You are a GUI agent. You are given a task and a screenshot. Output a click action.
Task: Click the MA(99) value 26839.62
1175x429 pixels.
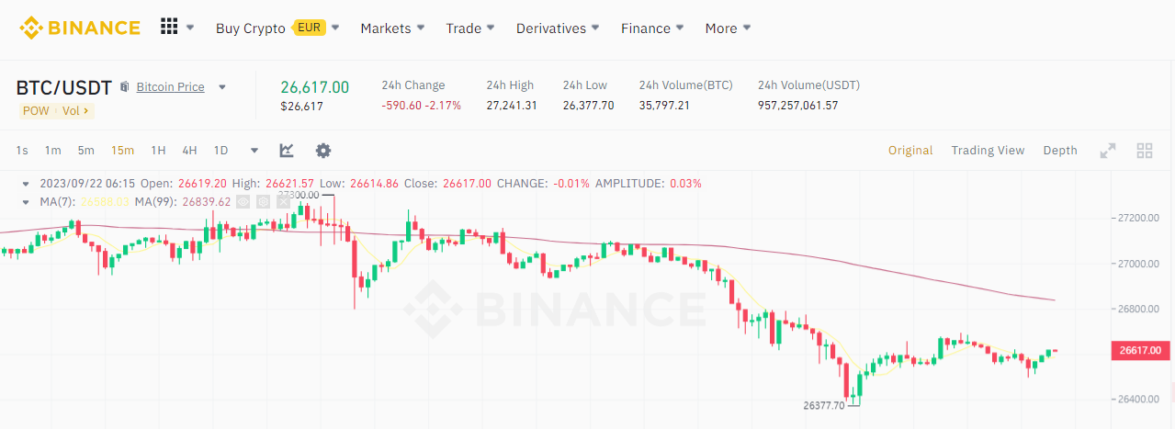tap(207, 201)
